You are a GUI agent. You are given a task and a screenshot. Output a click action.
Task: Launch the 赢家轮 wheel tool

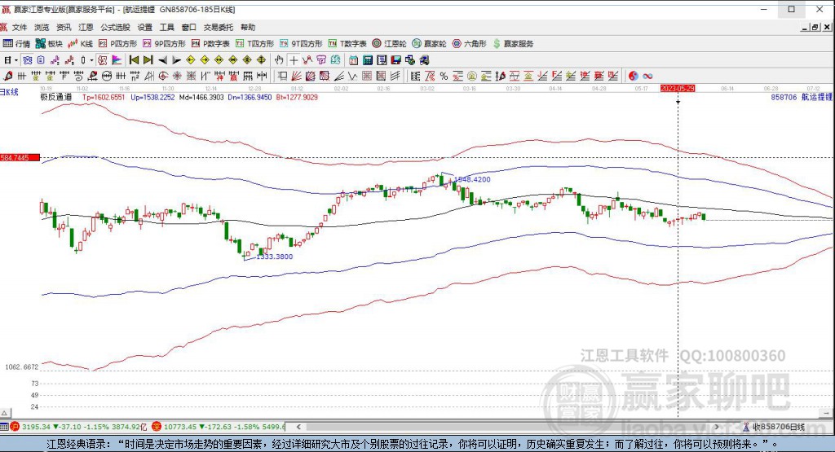(x=429, y=44)
